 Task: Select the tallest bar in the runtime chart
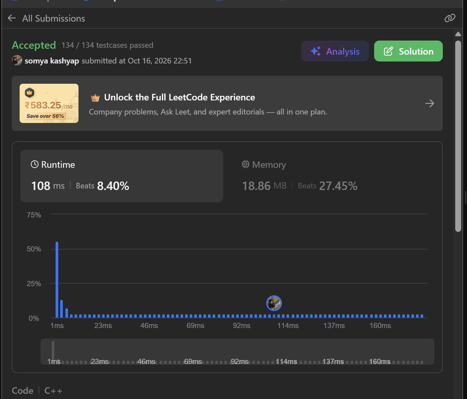[57, 280]
